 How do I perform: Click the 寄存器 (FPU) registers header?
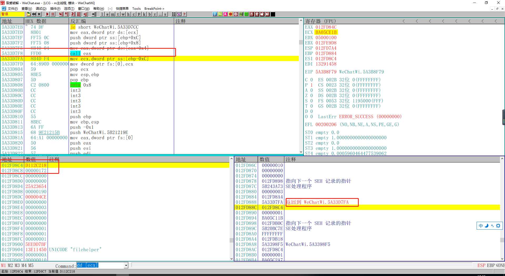tap(320, 21)
